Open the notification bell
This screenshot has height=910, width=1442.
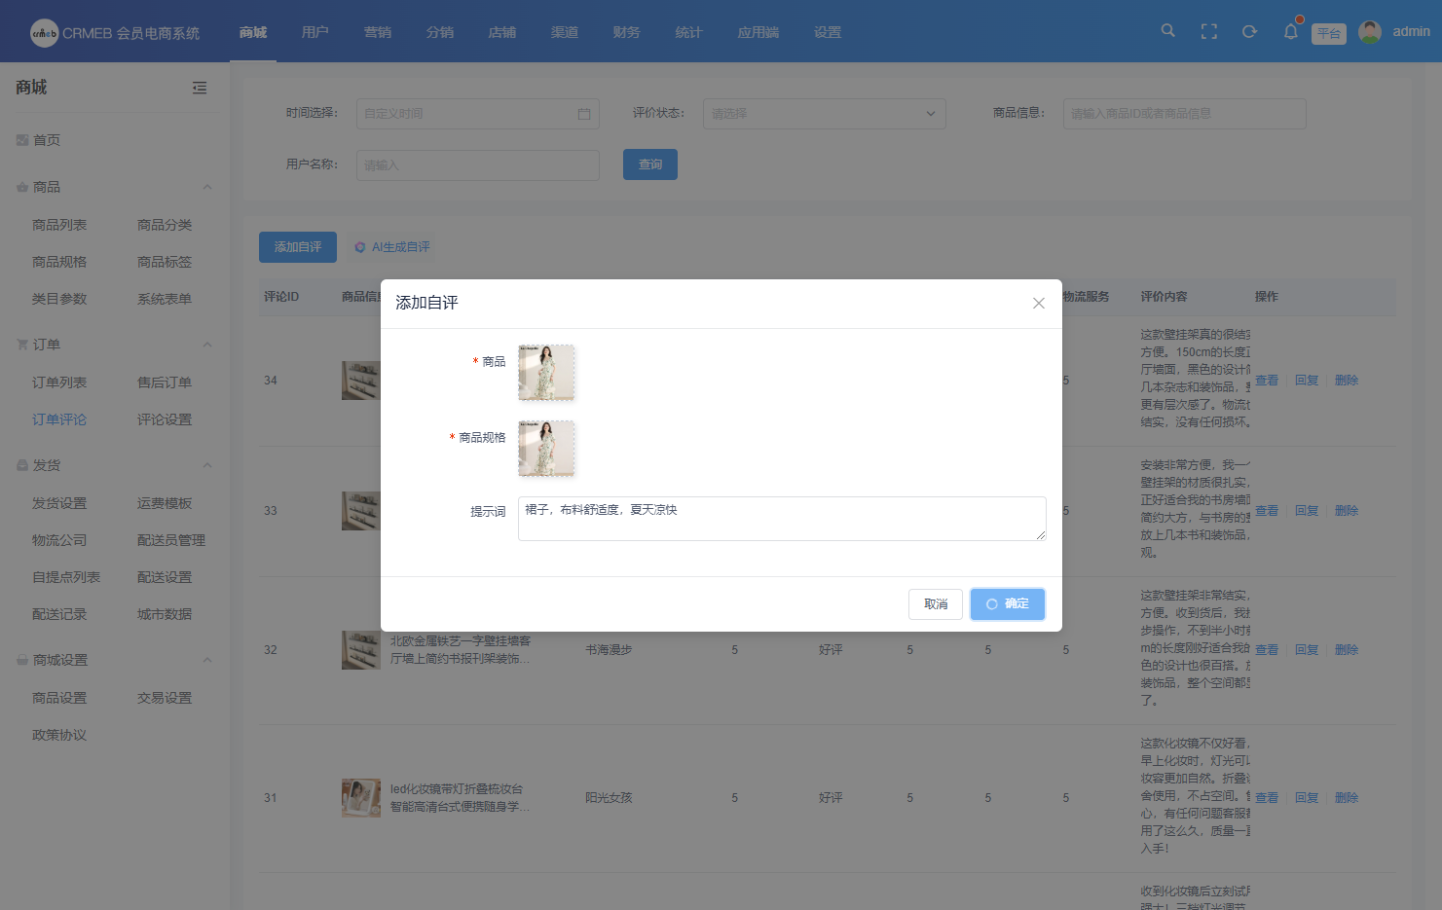(x=1290, y=31)
